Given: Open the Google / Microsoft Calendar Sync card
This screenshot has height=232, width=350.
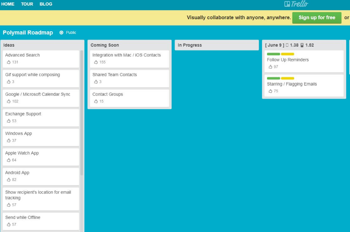Looking at the screenshot, I should tap(41, 98).
